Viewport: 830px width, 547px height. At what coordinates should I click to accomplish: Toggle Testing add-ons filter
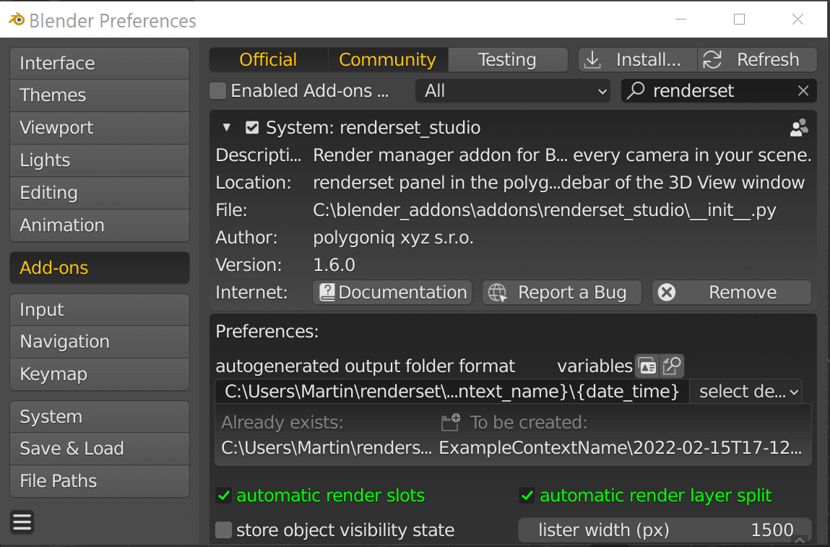(507, 59)
